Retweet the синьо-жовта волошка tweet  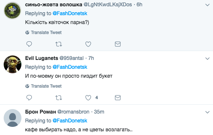pos(59,44)
